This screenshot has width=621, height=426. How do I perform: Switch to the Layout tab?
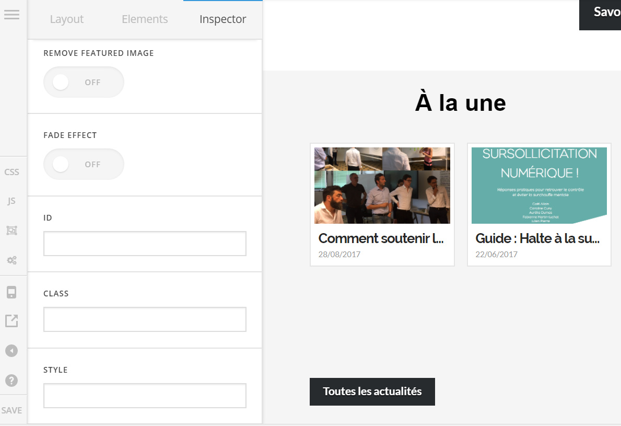[x=66, y=19]
